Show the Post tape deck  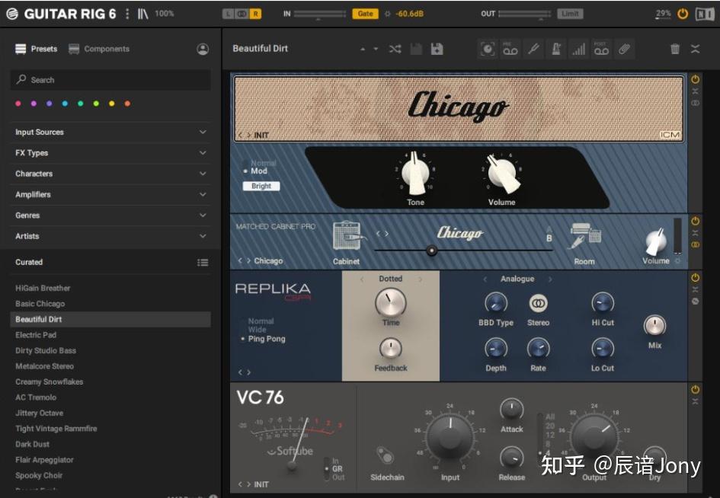click(x=601, y=49)
